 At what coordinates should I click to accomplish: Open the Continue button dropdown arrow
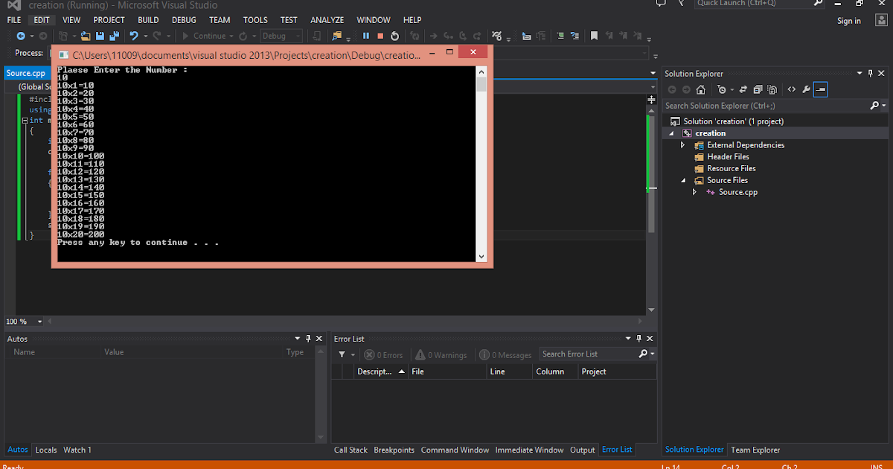point(231,36)
